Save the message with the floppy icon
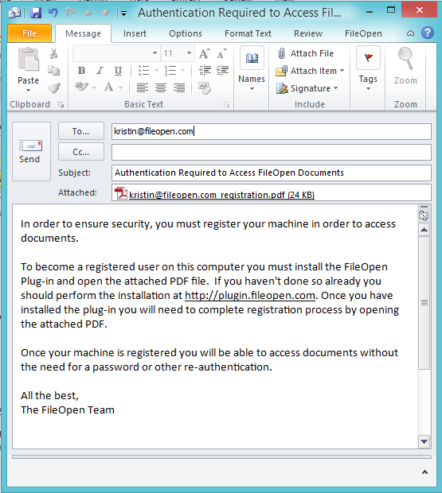 pyautogui.click(x=36, y=13)
